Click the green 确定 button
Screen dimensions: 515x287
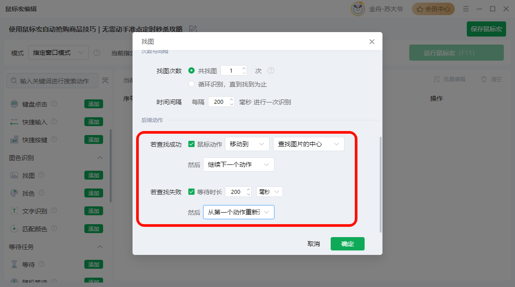(x=348, y=244)
